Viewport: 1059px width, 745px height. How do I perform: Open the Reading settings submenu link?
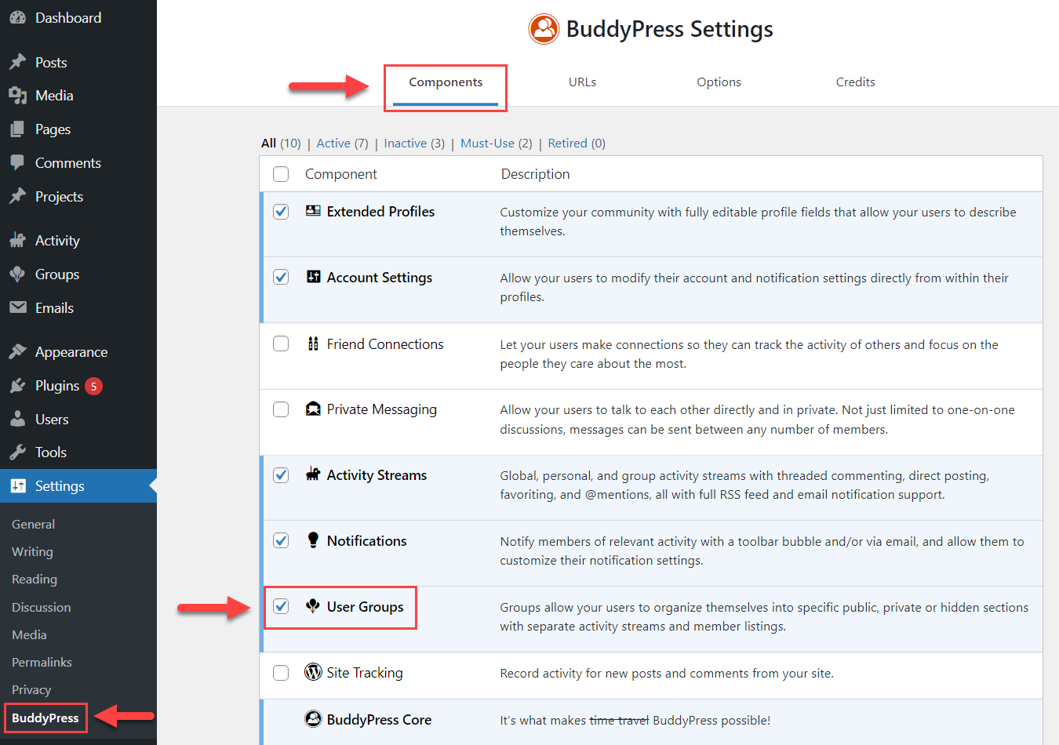point(35,580)
